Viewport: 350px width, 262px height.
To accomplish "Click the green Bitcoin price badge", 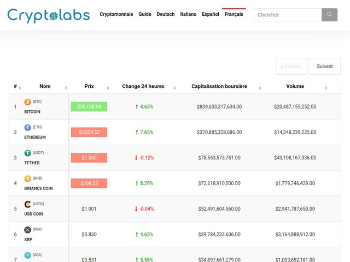I will click(89, 106).
